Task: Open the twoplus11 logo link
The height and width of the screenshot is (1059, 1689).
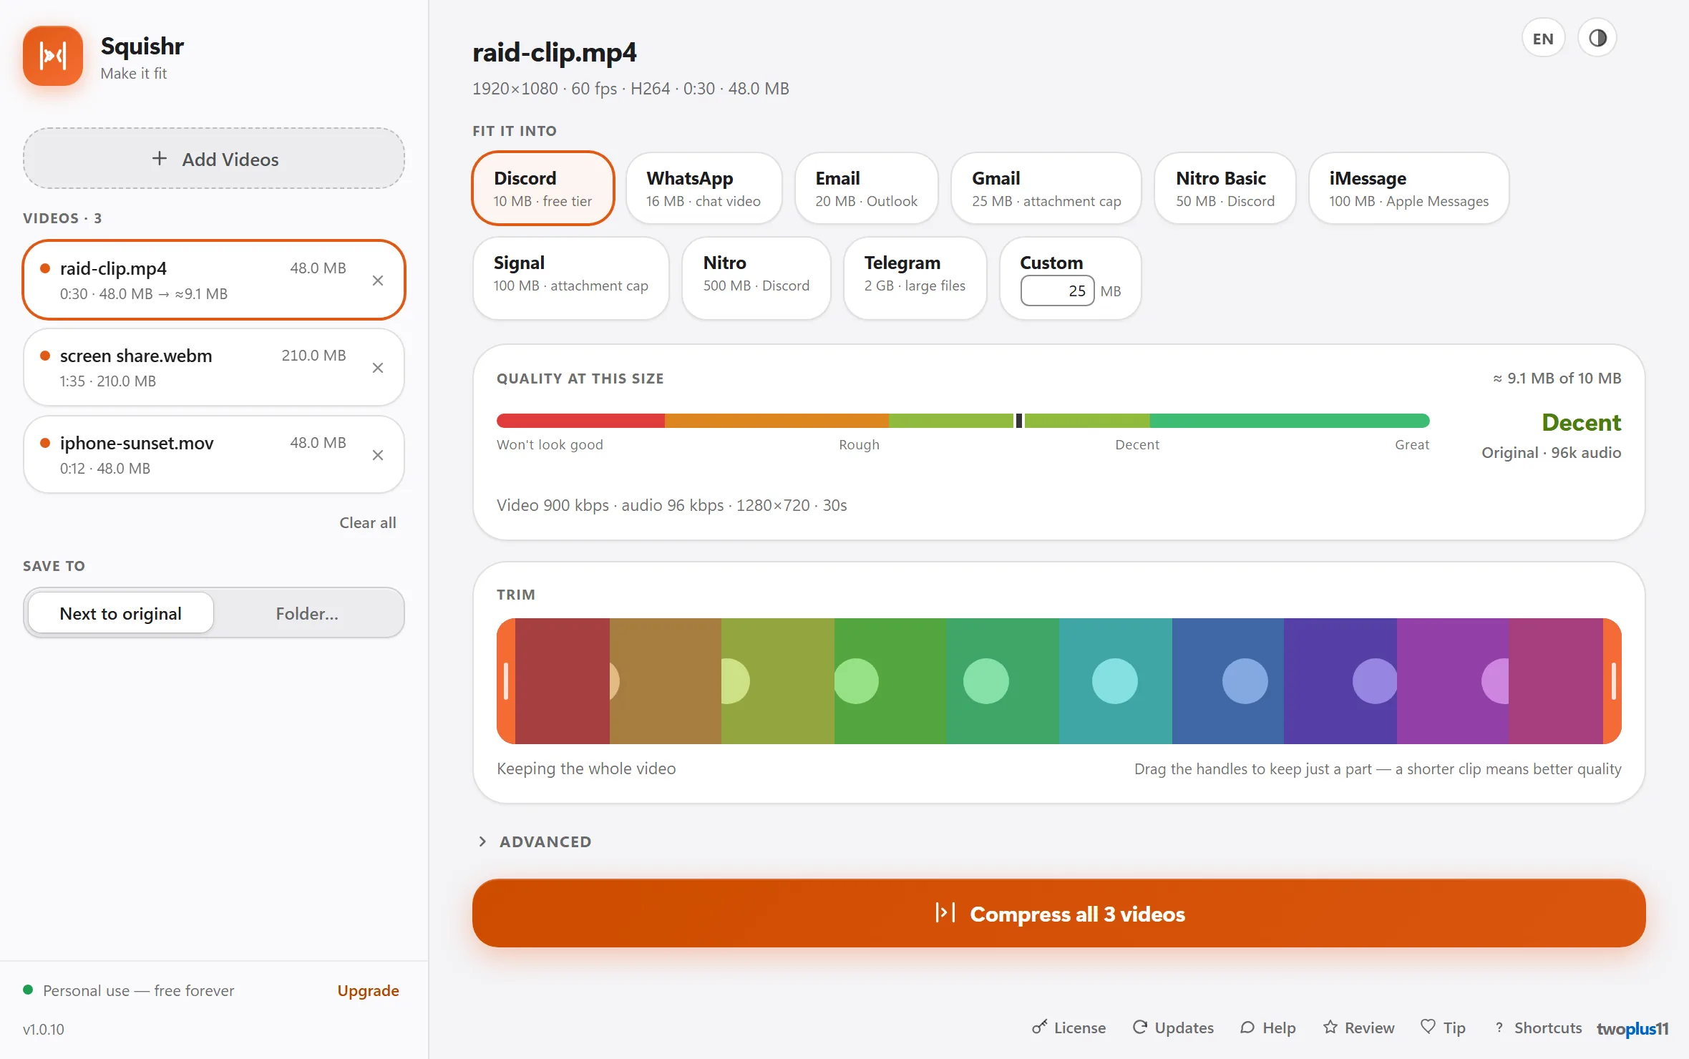Action: click(x=1632, y=1029)
